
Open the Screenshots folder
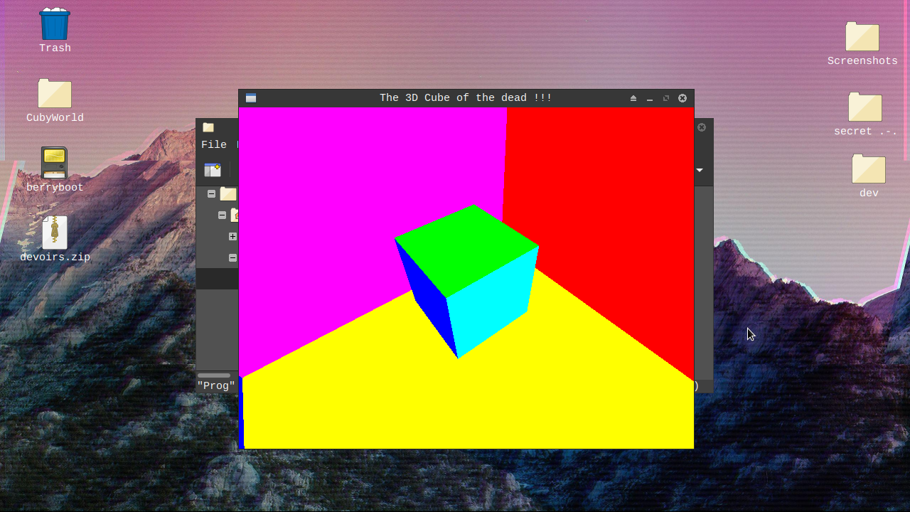[862, 37]
